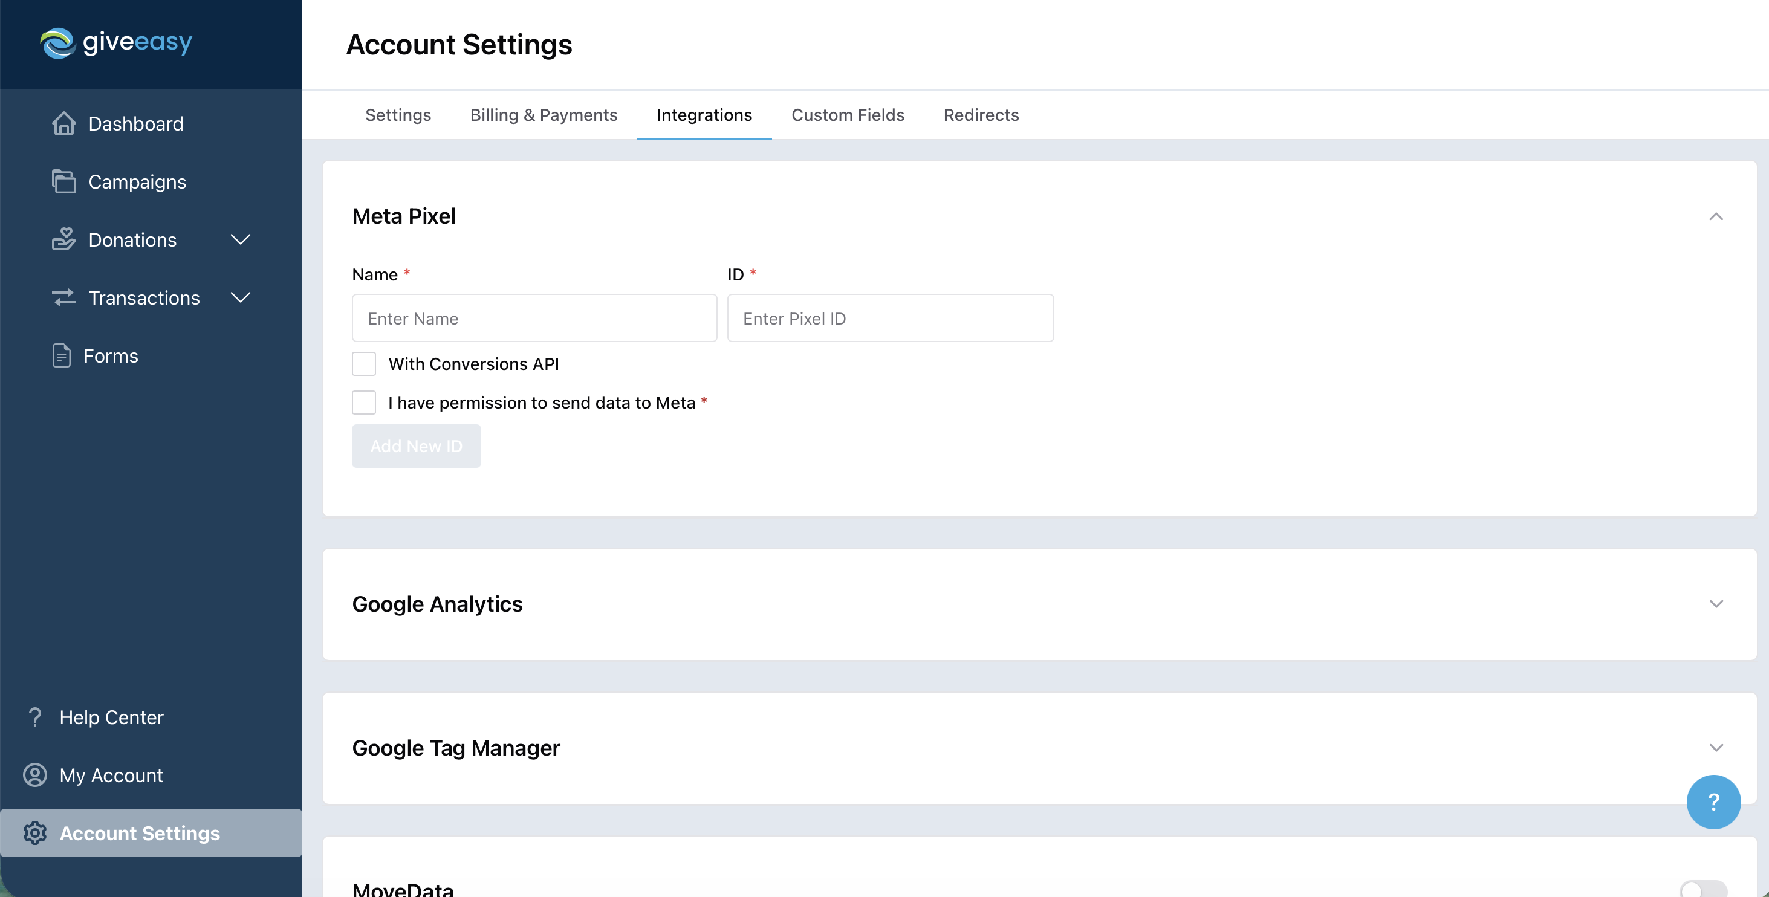1769x897 pixels.
Task: Expand the Google Tag Manager section
Action: pyautogui.click(x=1716, y=748)
